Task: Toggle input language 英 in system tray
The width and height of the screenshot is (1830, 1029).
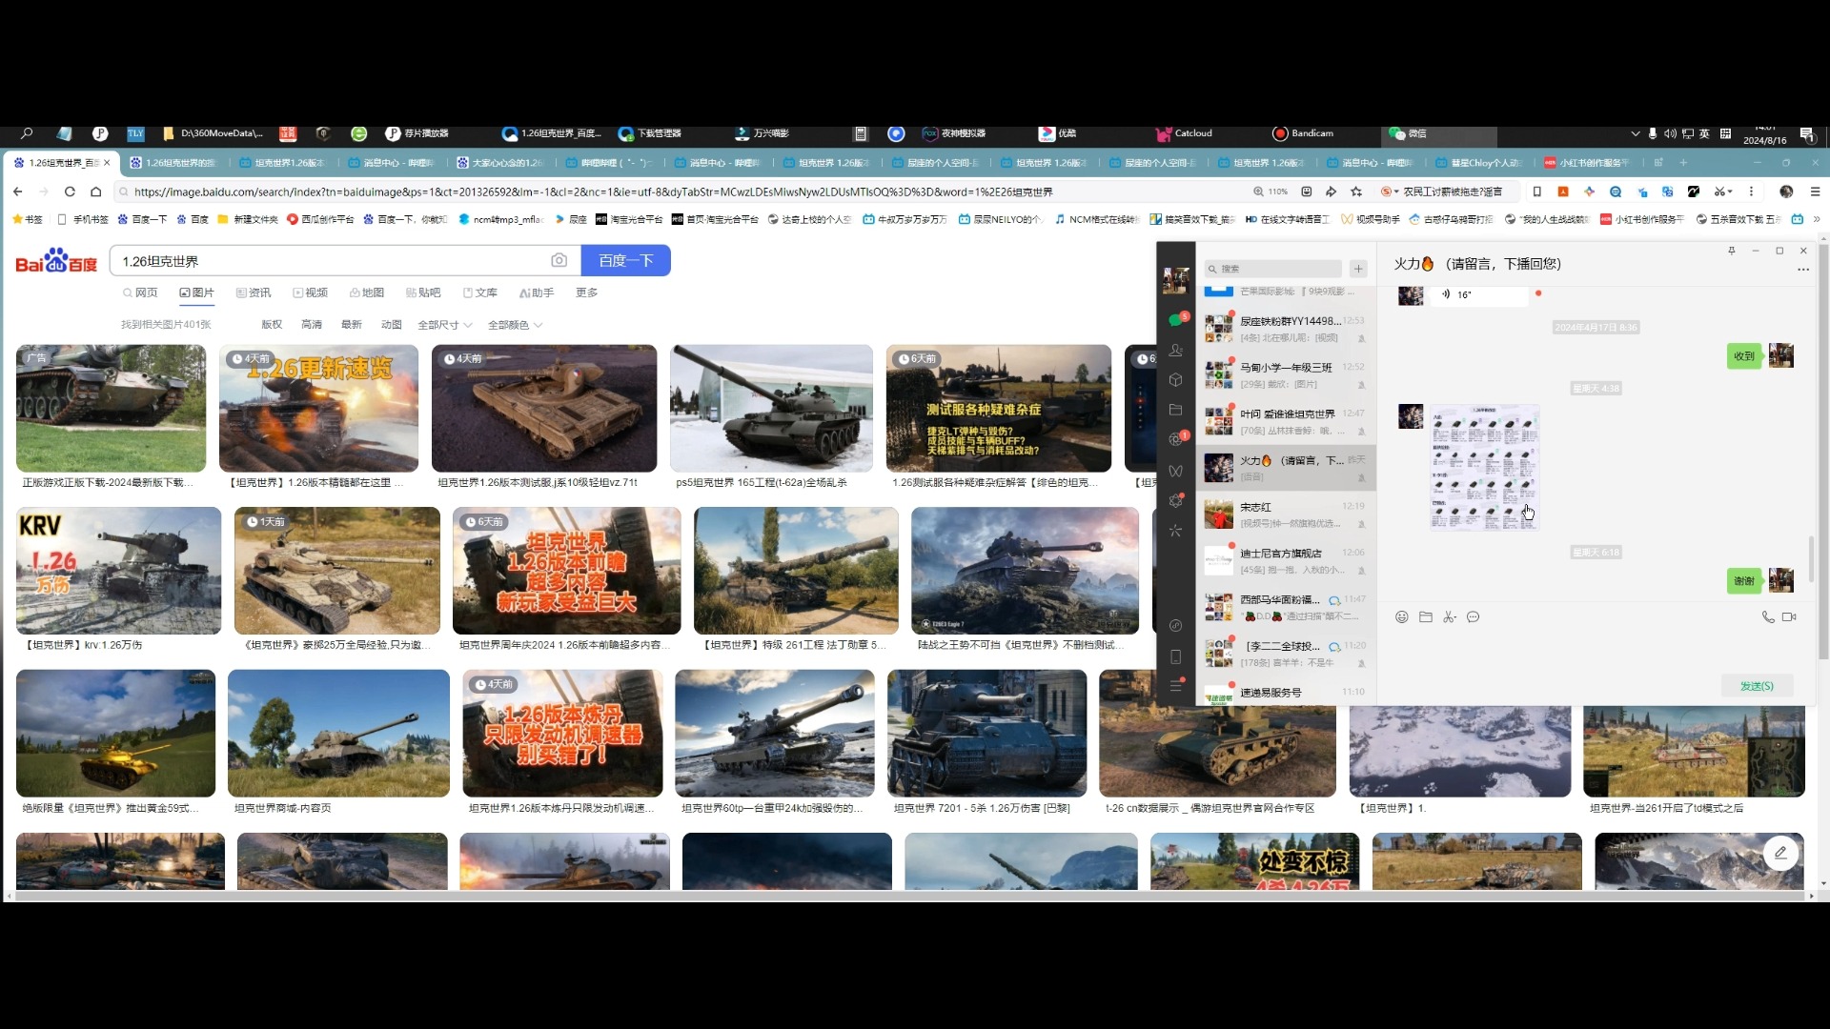Action: 1704,133
